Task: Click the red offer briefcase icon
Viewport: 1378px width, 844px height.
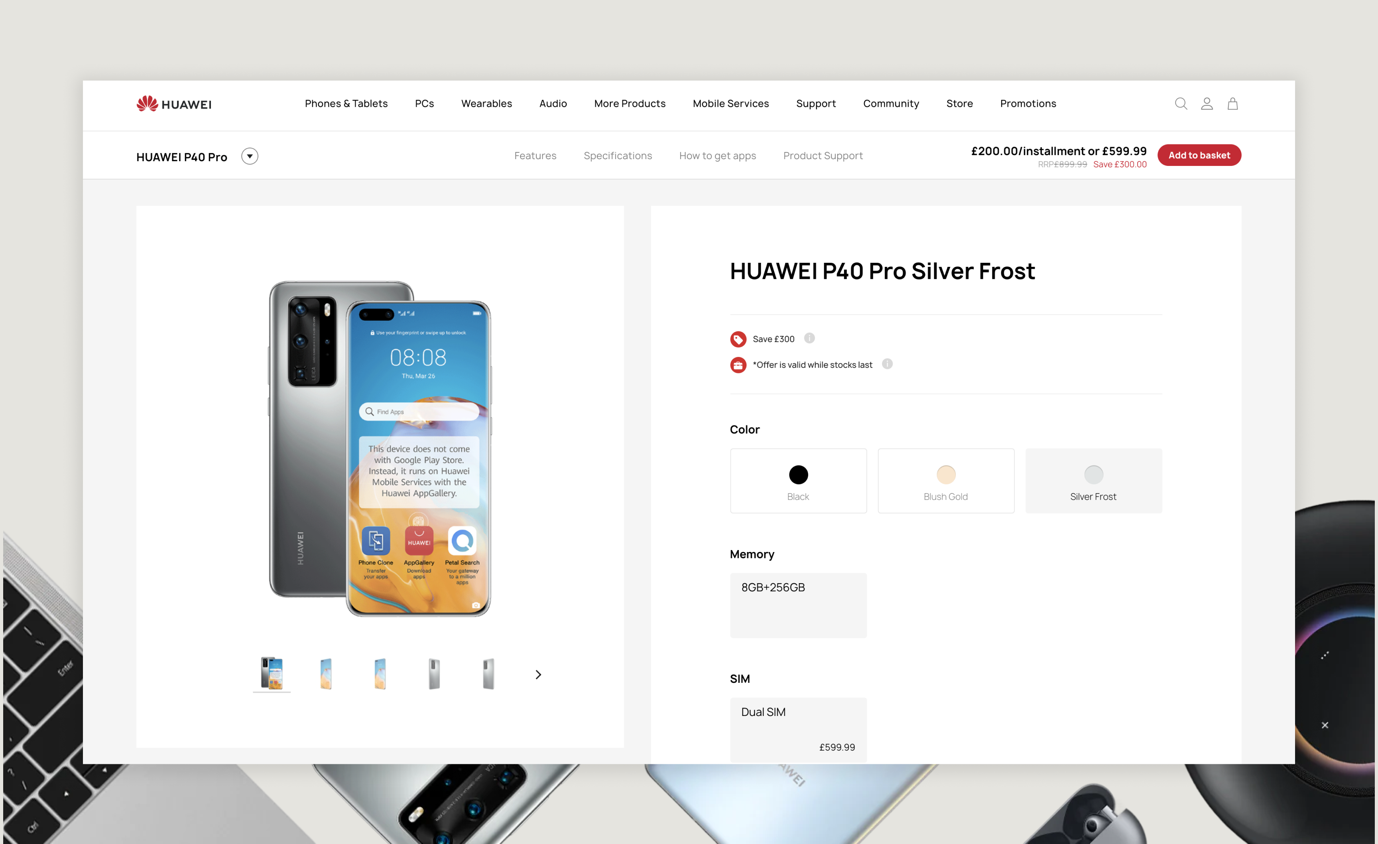Action: 738,365
